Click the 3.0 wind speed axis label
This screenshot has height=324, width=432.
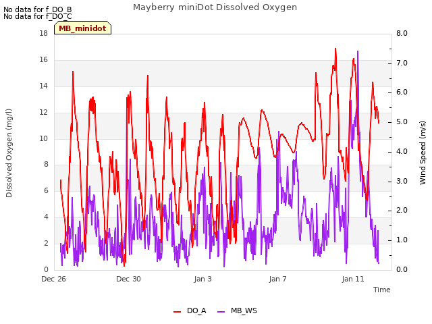coord(402,181)
